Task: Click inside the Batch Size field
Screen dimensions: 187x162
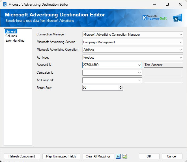Action: (100, 88)
